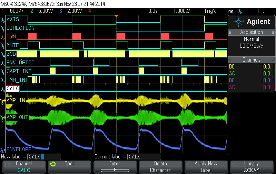Click the D0 trigger source indicator

pos(239,11)
